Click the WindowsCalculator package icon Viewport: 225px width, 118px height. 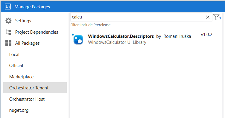coord(78,39)
